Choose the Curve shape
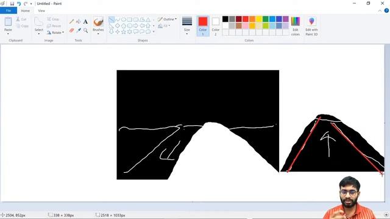Viewport: 390px width, 219px height. [x=118, y=19]
